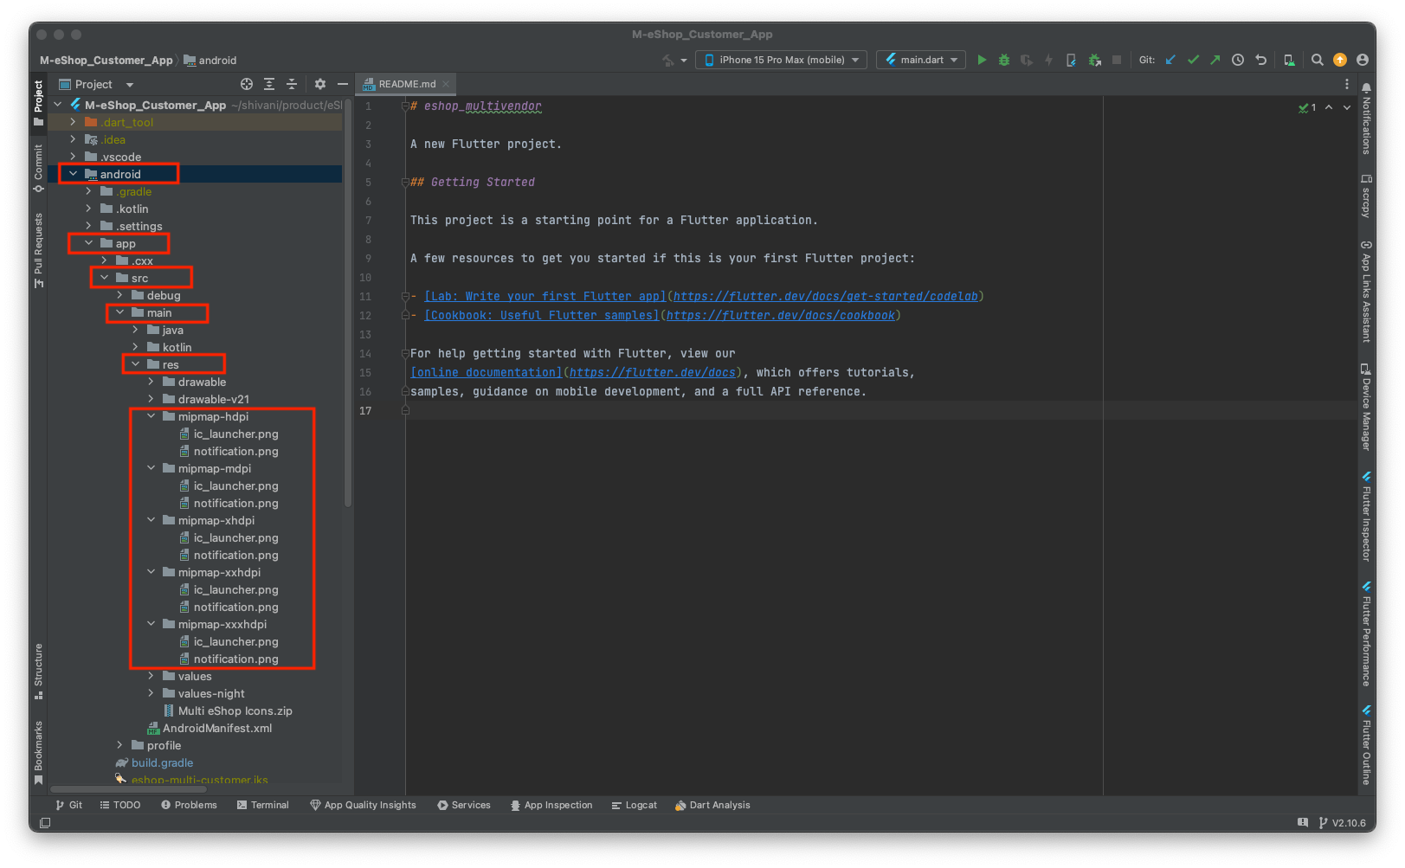Open the Dart Analysis tab
Image resolution: width=1405 pixels, height=868 pixels.
point(712,805)
